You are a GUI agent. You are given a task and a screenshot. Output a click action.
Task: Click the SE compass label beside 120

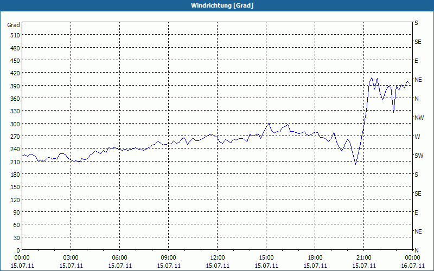[x=418, y=194]
